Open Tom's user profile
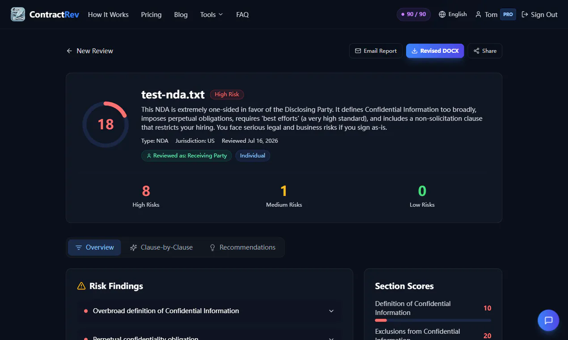This screenshot has height=340, width=568. click(487, 14)
